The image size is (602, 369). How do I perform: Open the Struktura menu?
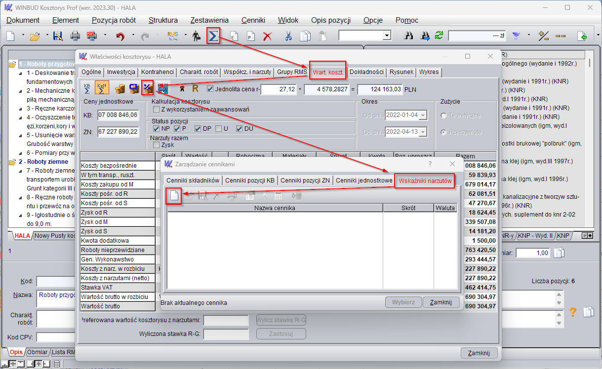163,20
